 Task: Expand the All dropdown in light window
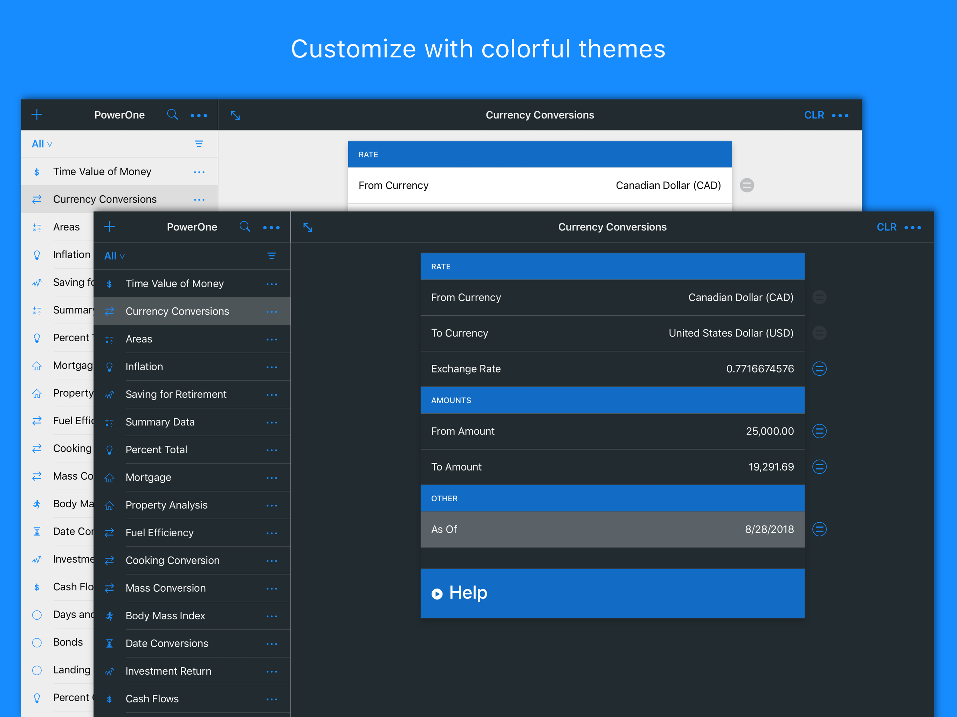coord(42,144)
